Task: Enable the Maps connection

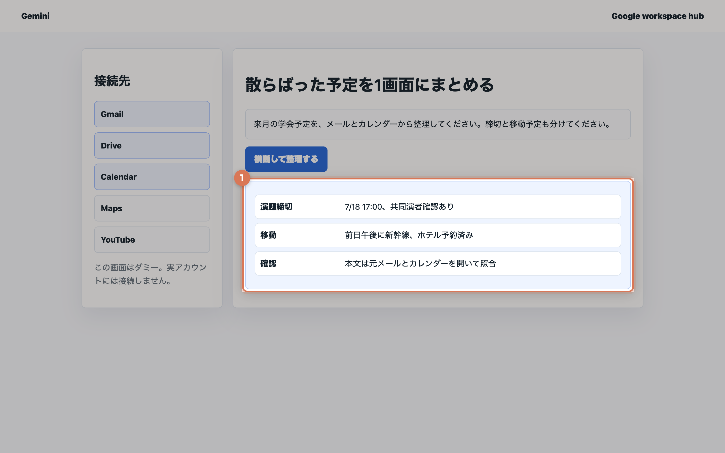Action: (152, 208)
